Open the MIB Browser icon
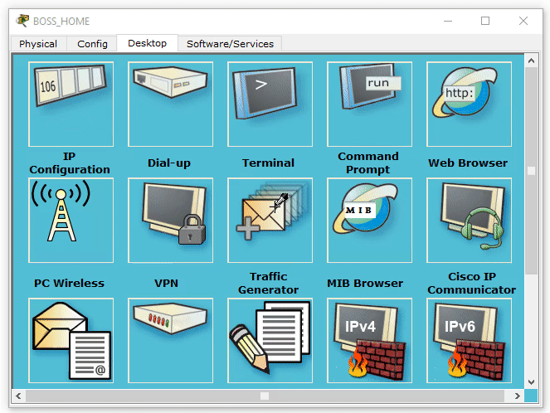The width and height of the screenshot is (550, 413). (x=370, y=220)
